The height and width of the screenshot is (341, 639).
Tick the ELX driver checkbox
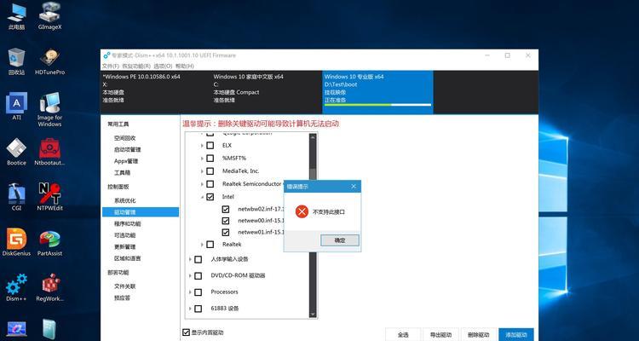pos(210,145)
